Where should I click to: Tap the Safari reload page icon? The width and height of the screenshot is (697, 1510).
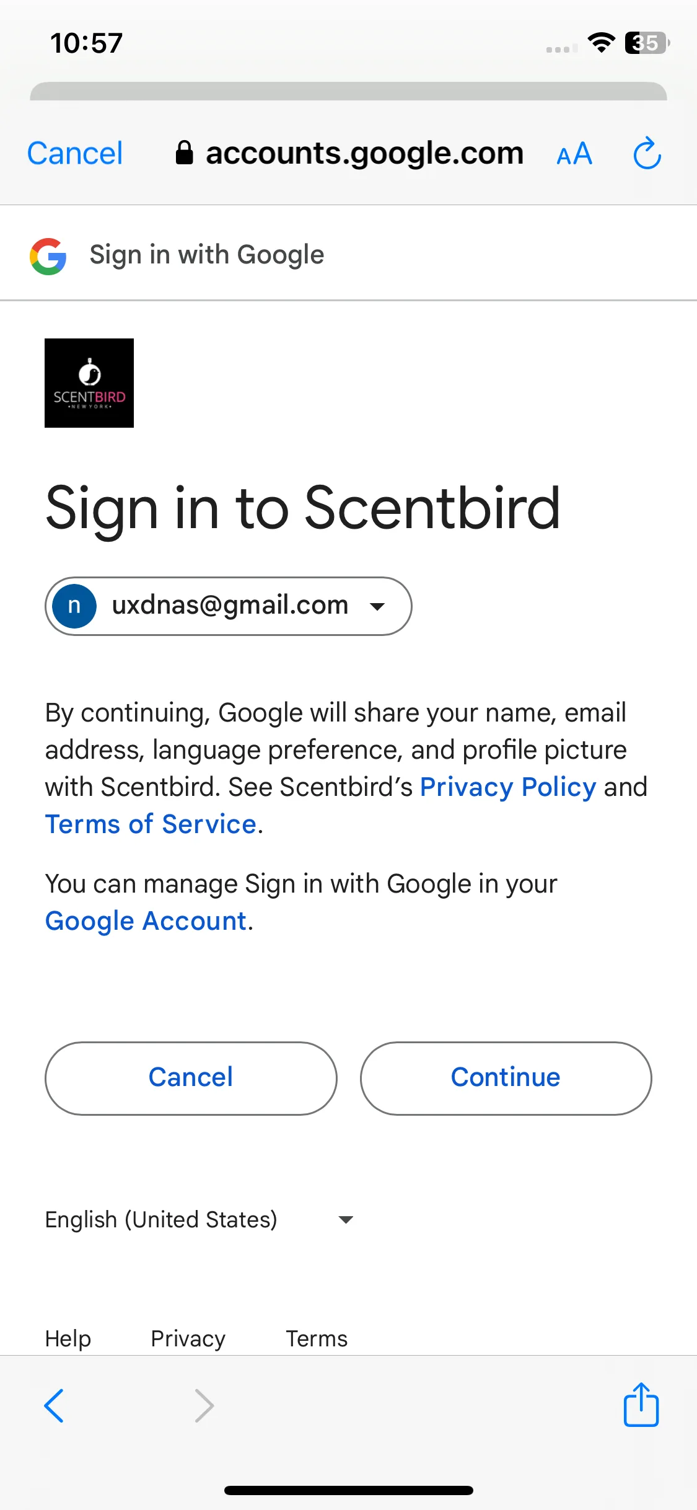pos(647,153)
